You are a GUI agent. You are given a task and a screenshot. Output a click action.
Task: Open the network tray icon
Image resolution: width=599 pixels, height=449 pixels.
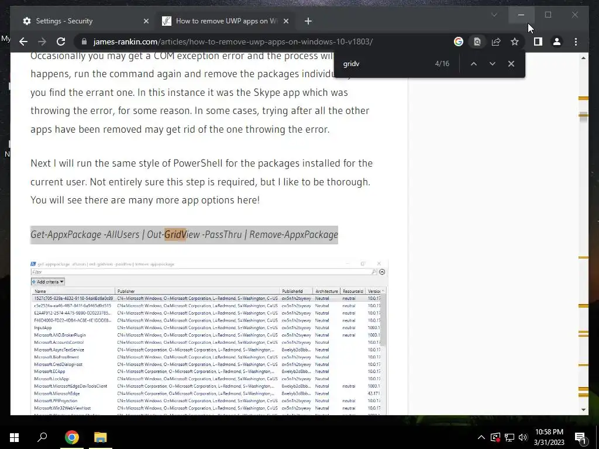[x=510, y=437]
